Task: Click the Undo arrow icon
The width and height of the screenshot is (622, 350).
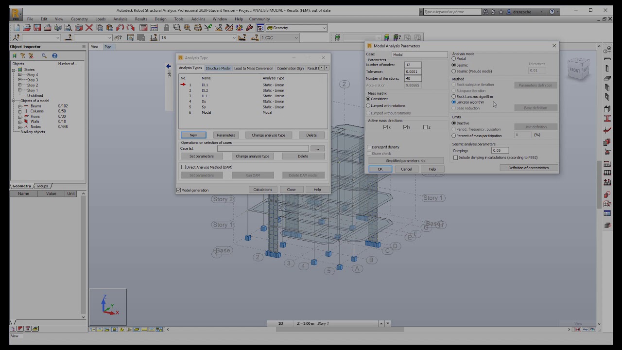Action: [x=120, y=28]
